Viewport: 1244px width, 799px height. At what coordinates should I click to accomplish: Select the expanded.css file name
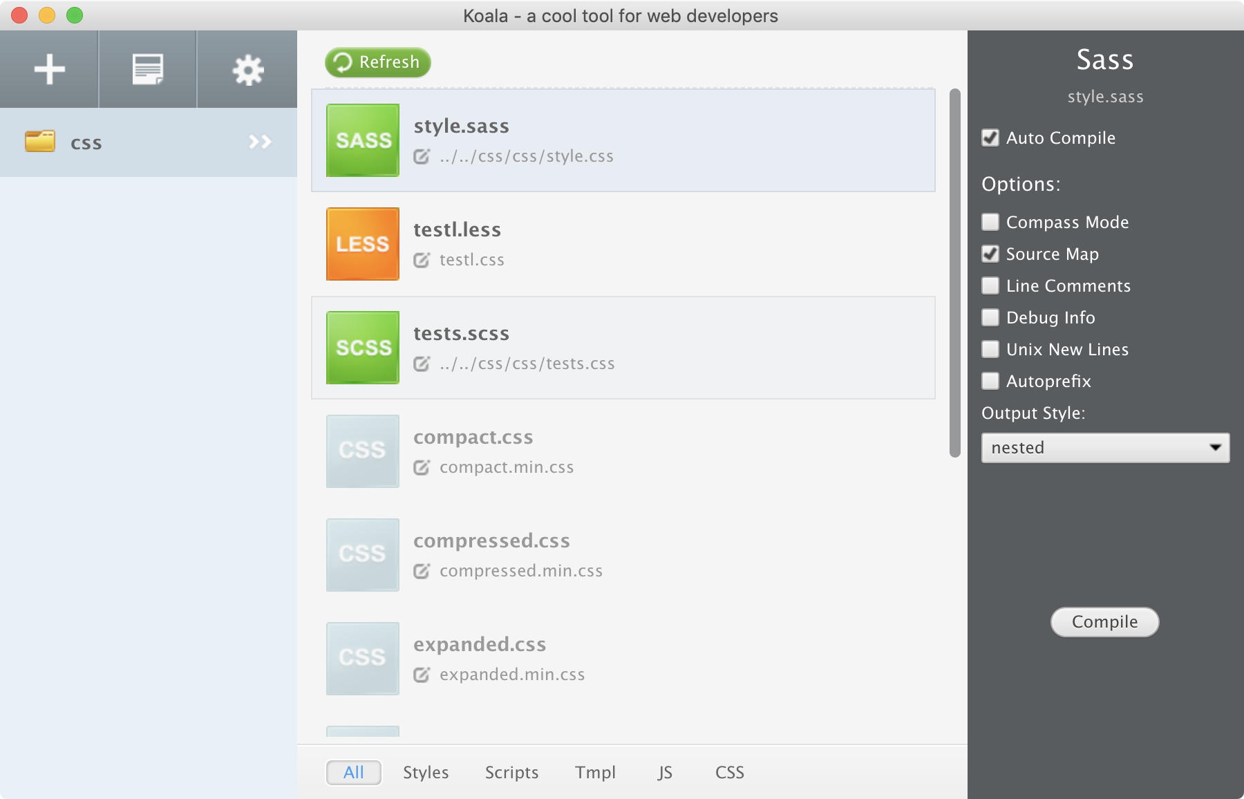(480, 644)
